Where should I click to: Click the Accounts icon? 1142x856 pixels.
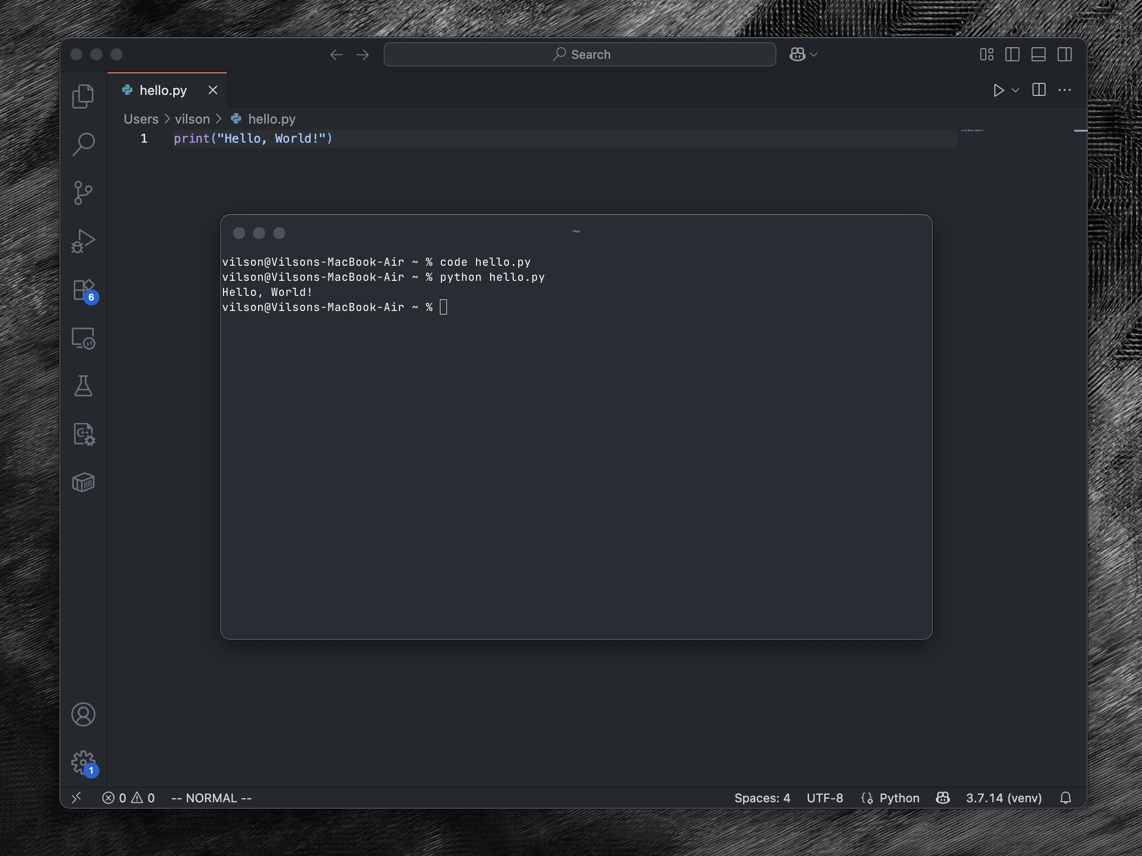[83, 714]
